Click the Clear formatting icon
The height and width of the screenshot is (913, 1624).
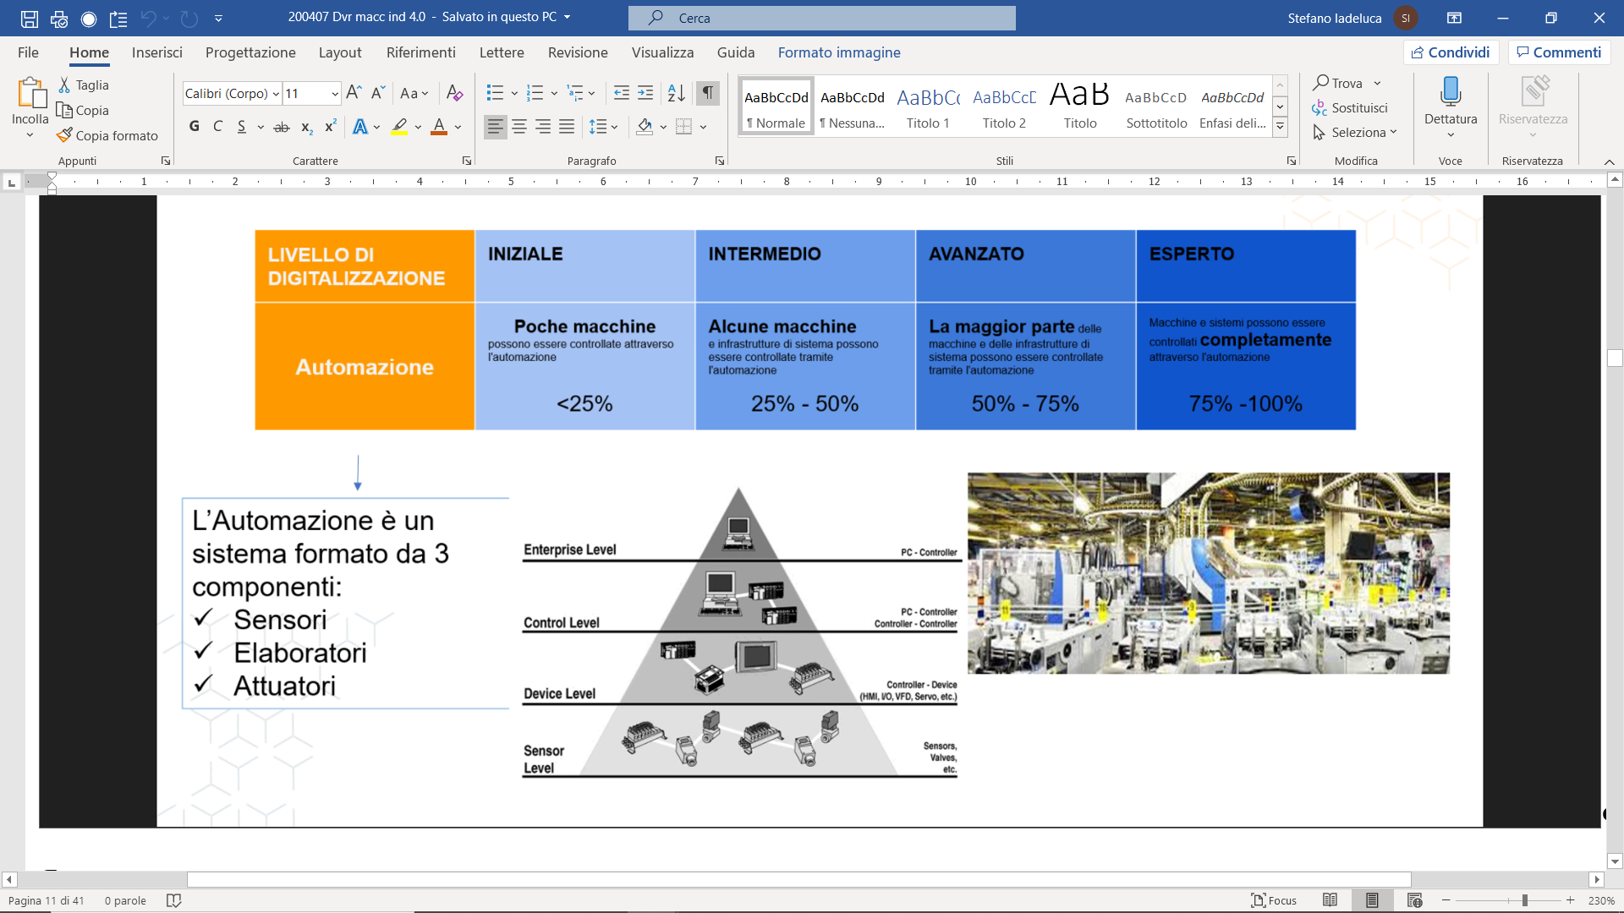(x=454, y=93)
